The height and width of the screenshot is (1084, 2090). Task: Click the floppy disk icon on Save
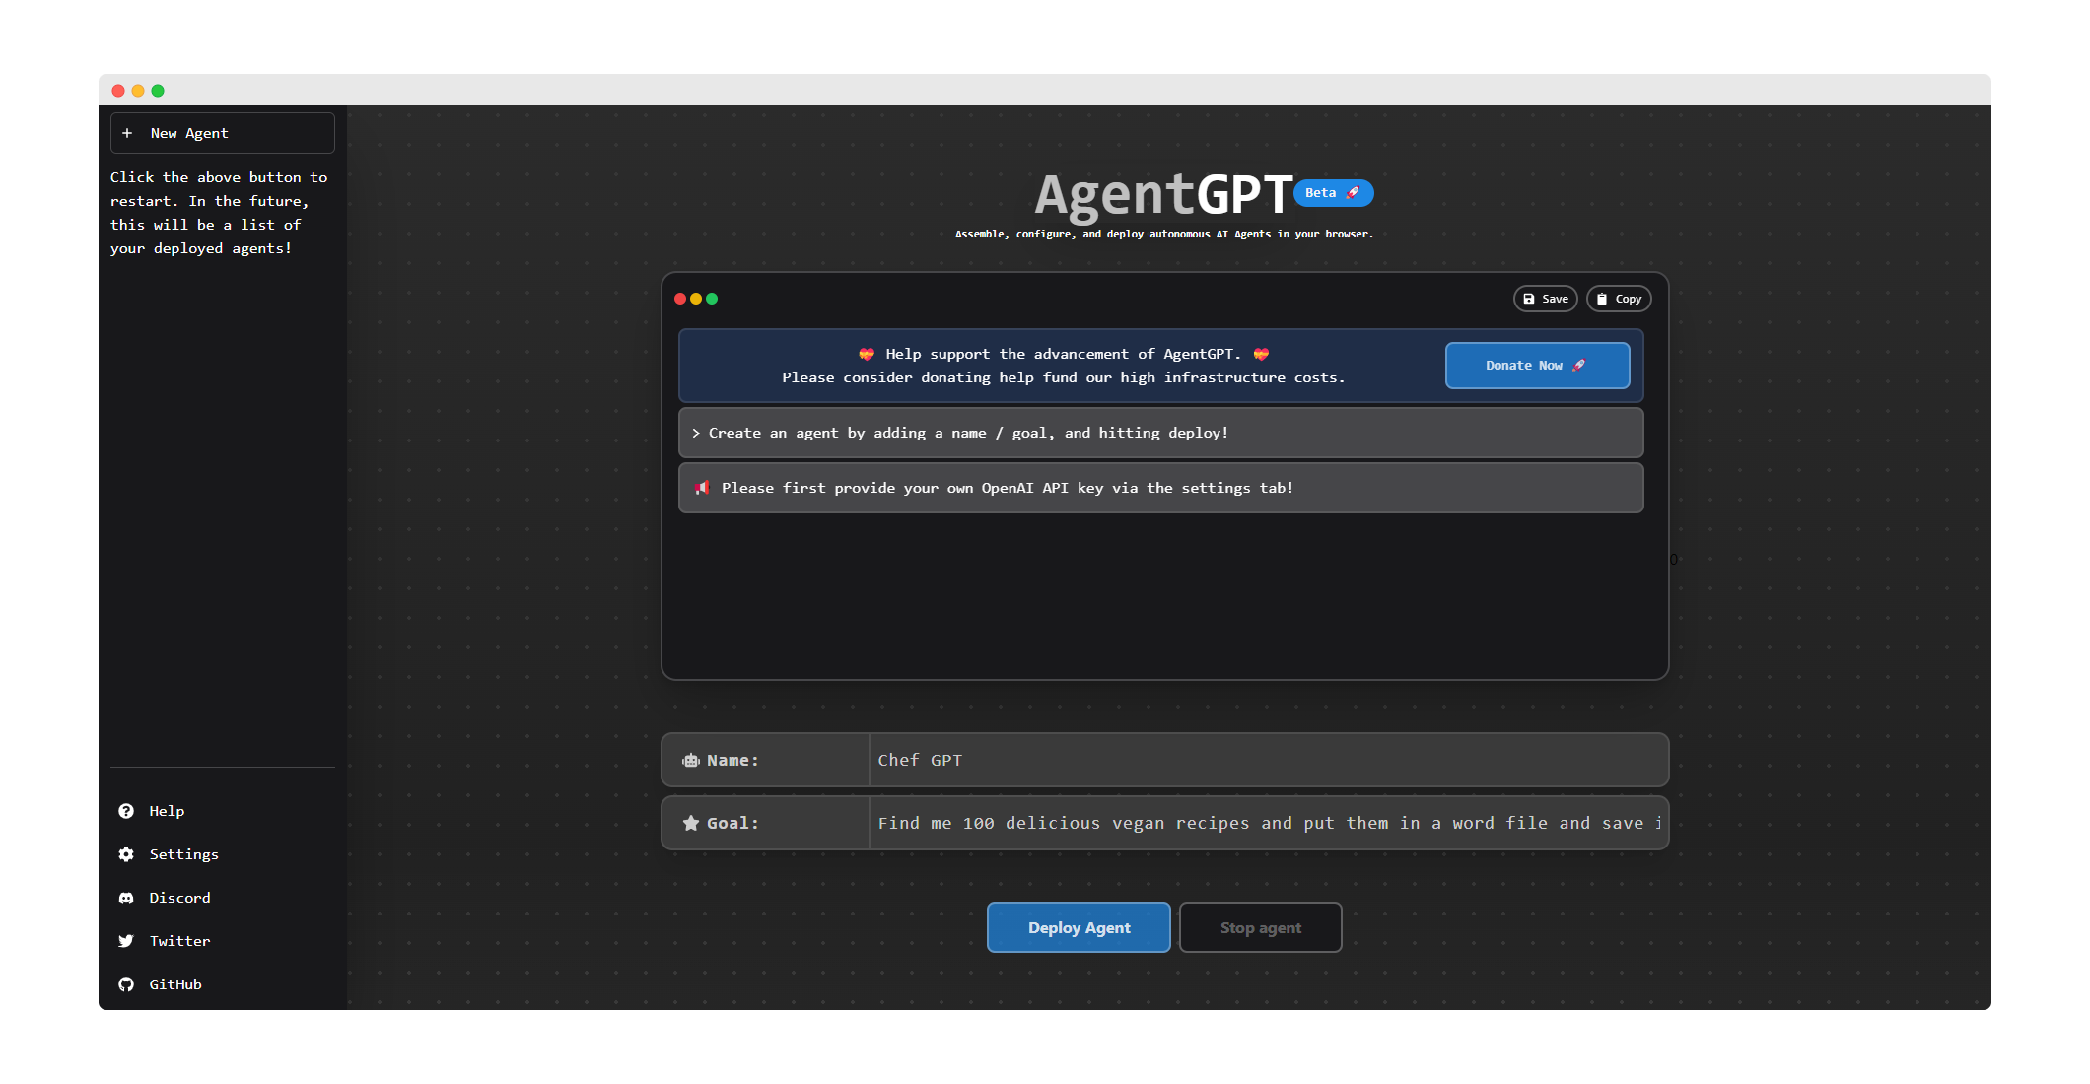(x=1529, y=299)
